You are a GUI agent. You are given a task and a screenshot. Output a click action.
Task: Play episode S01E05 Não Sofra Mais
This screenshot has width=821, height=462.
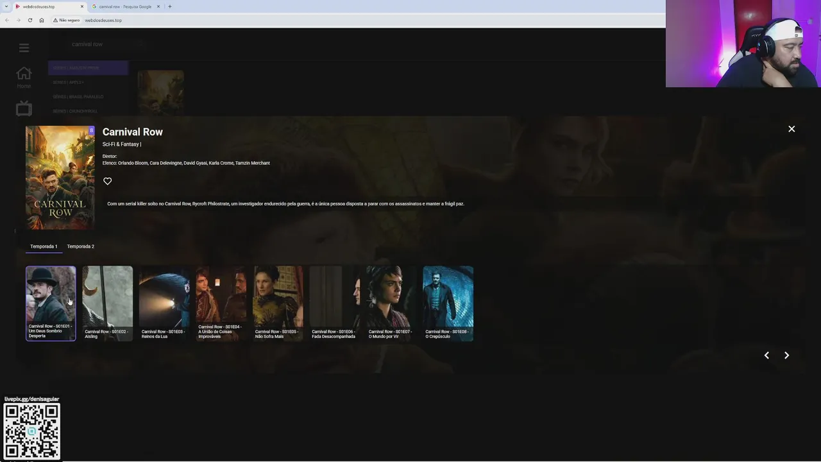tap(278, 304)
